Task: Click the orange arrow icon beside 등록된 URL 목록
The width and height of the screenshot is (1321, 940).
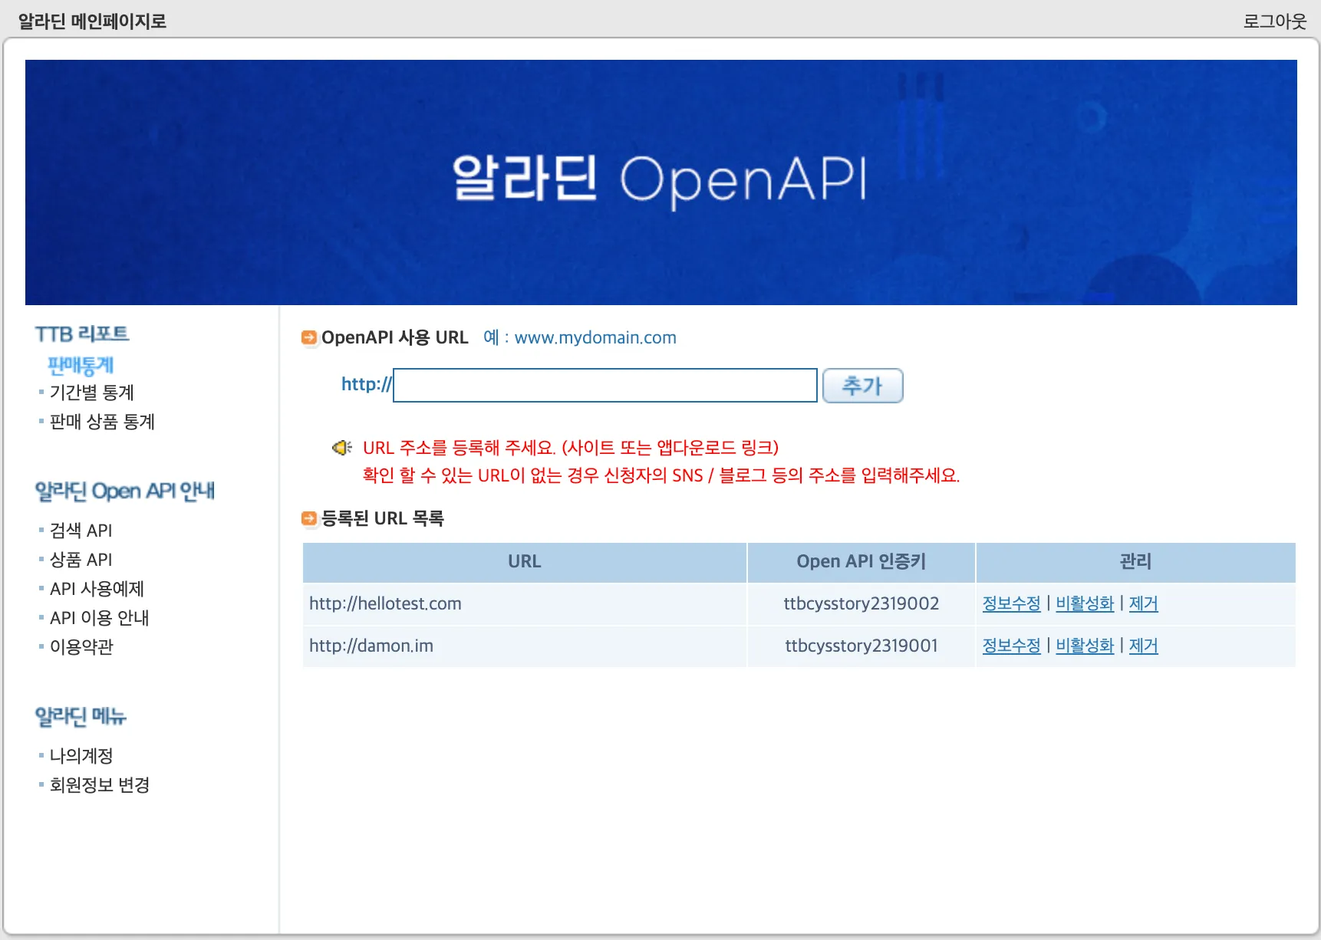Action: pyautogui.click(x=309, y=518)
